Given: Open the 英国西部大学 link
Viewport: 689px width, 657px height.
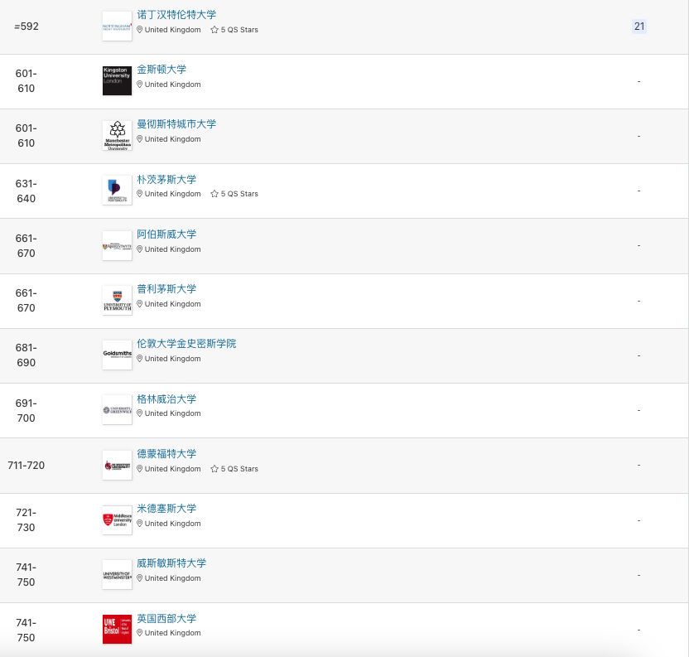Looking at the screenshot, I should (x=166, y=618).
